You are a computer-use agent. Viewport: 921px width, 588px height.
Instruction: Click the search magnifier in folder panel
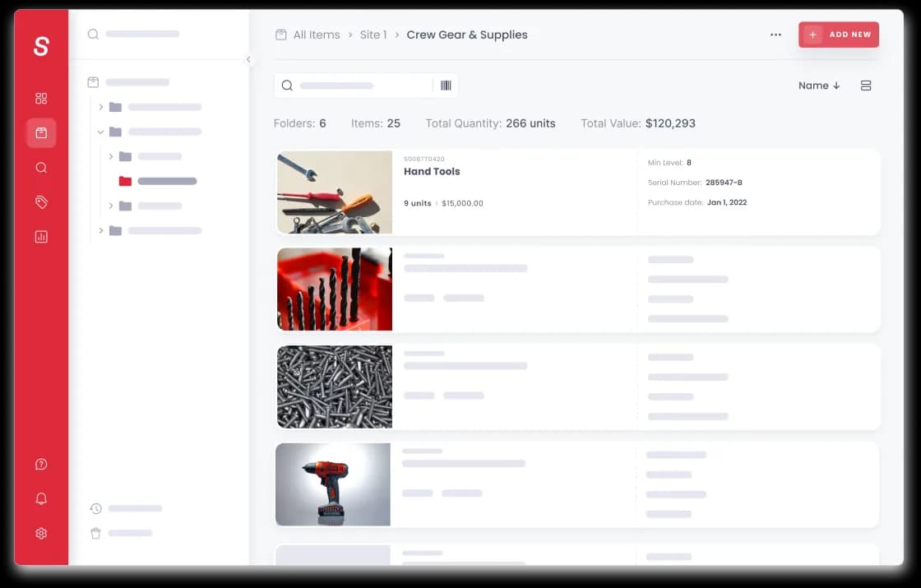coord(93,34)
